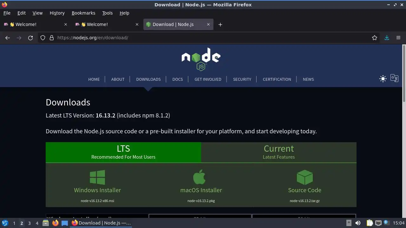Image resolution: width=406 pixels, height=228 pixels.
Task: Toggle the dark/light theme sun icon
Action: click(383, 79)
